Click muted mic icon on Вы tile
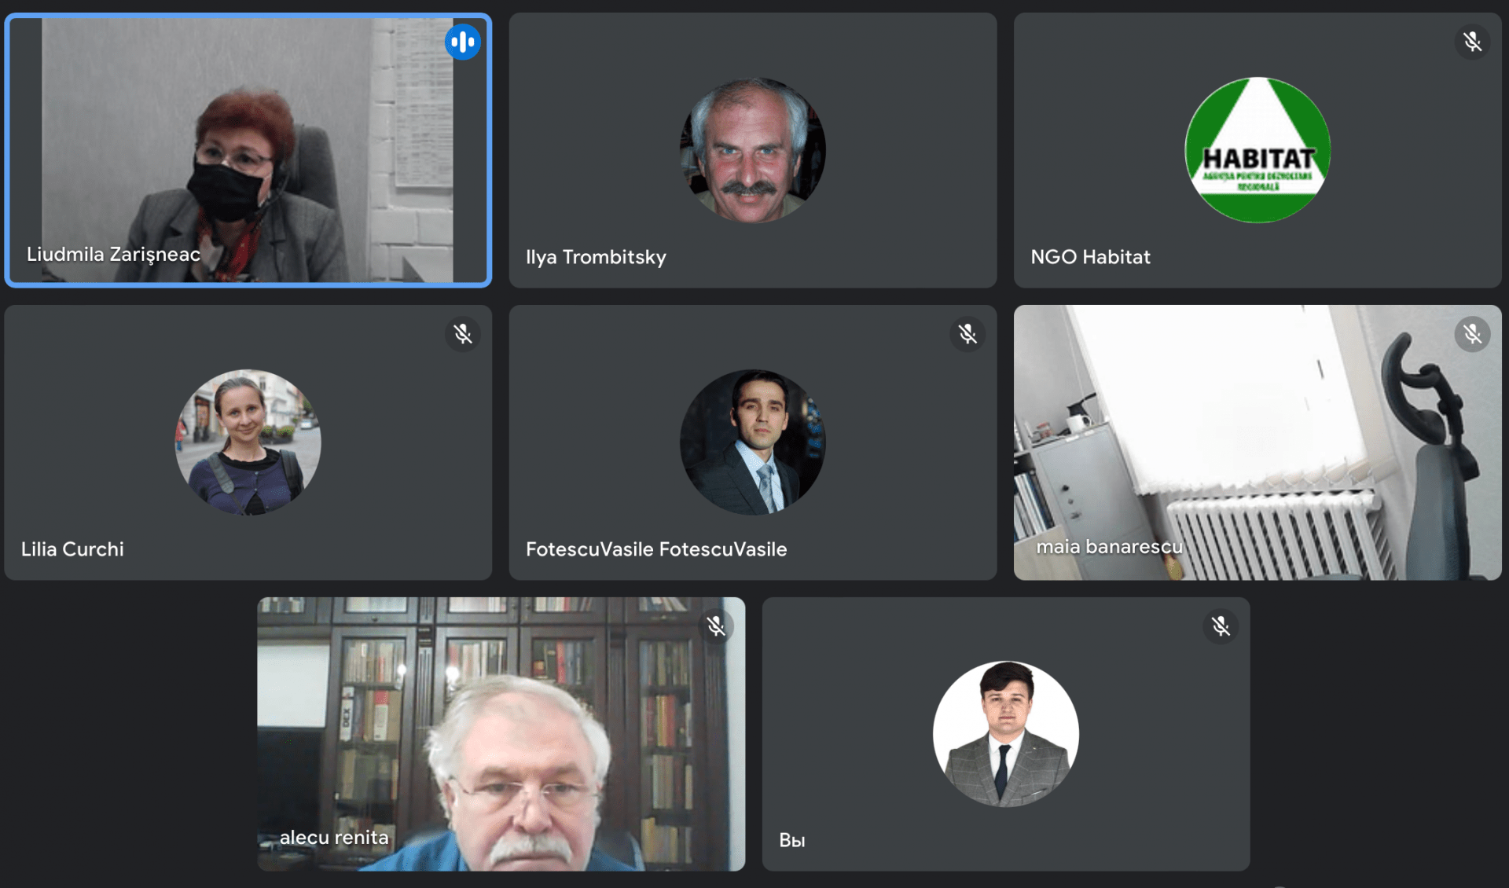Screen dimensions: 1509x888 1221,626
